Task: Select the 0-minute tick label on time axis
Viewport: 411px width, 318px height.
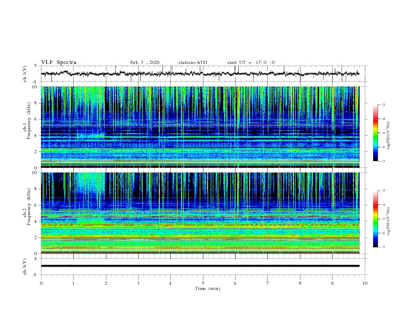Action: pyautogui.click(x=41, y=283)
